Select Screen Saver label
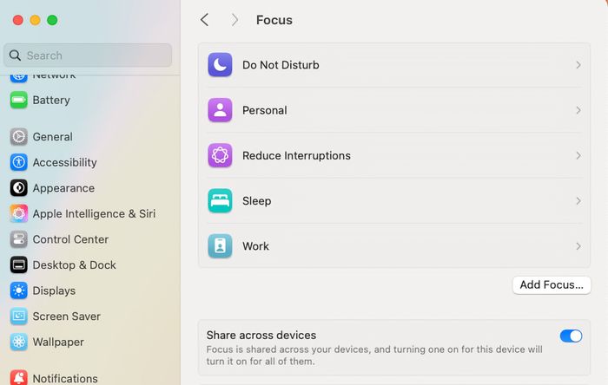 (66, 316)
